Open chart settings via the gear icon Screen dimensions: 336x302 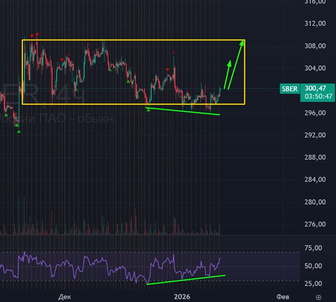318,297
